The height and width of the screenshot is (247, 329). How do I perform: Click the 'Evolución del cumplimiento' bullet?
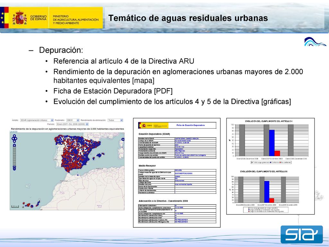click(172, 102)
